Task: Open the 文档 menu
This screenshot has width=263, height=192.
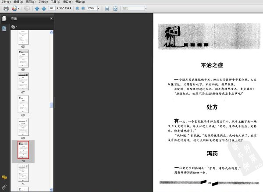Action: coord(43,2)
